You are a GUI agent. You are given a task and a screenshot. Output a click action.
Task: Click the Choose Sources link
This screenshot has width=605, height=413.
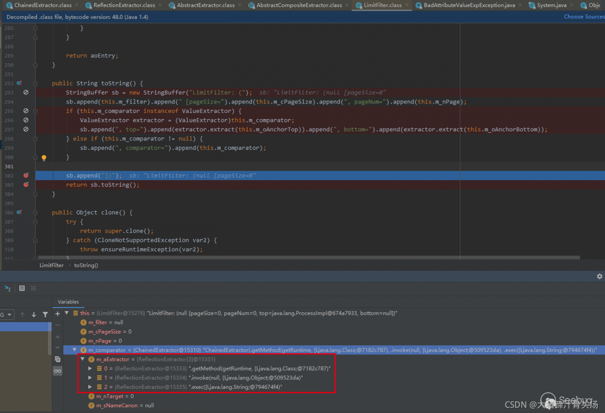click(584, 17)
